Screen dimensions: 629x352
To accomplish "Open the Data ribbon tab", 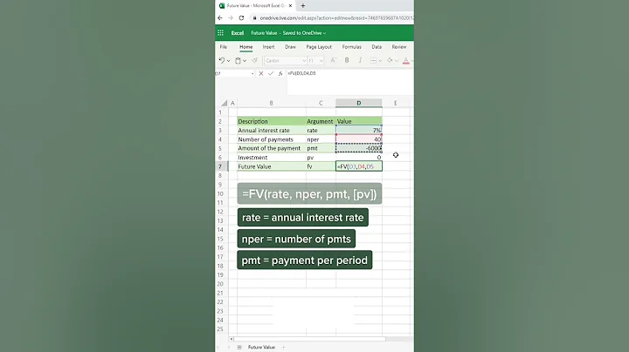I will 377,47.
